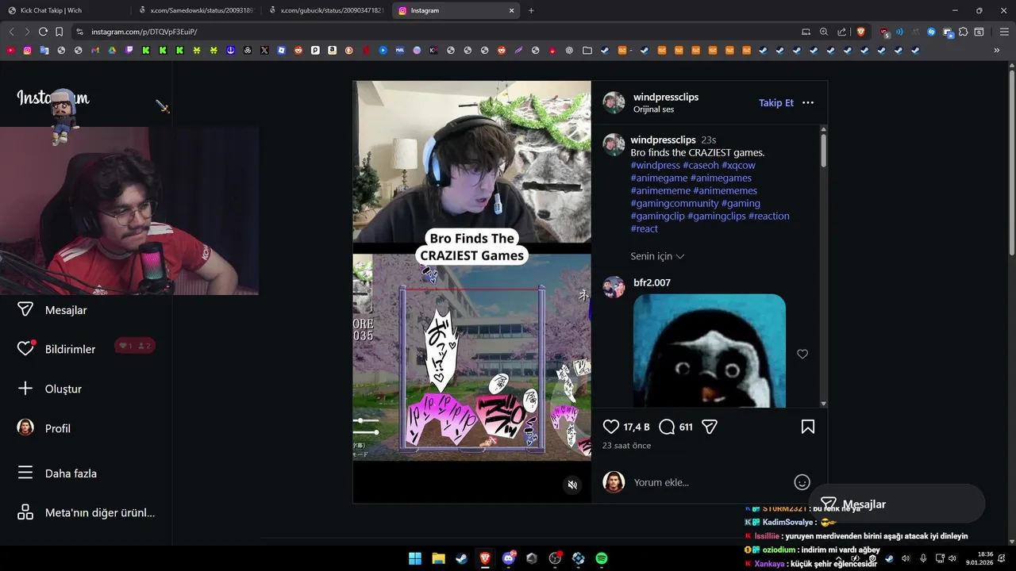The height and width of the screenshot is (571, 1016).
Task: Open the Brave hamburger main menu
Action: tap(1004, 32)
